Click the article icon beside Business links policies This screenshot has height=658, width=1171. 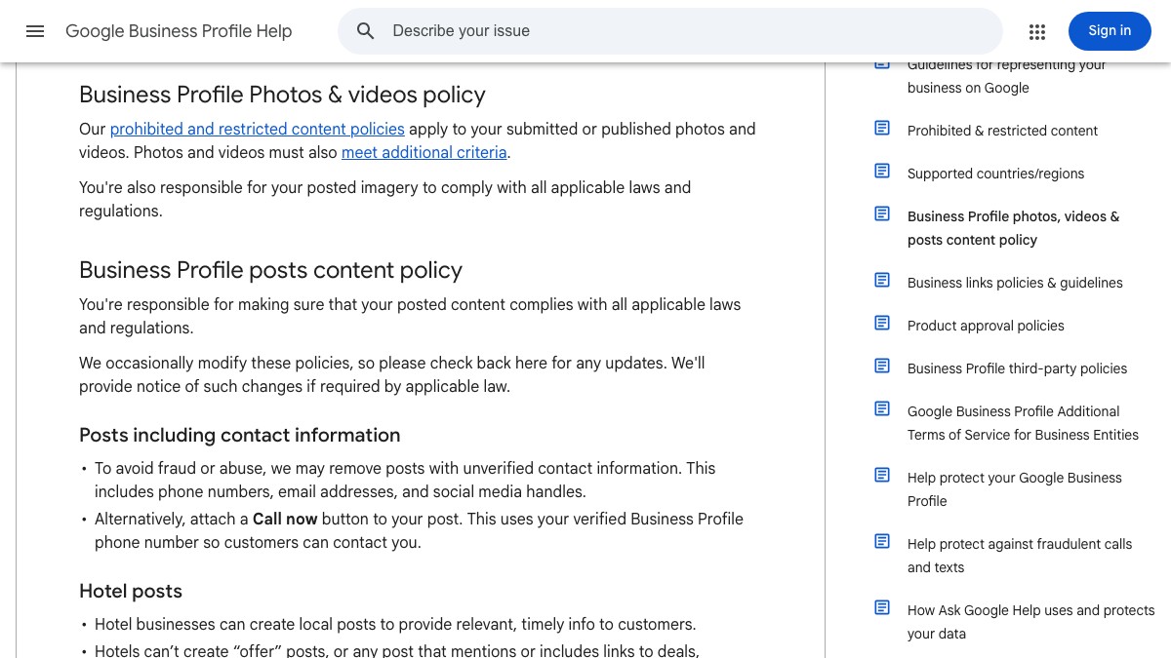click(882, 280)
